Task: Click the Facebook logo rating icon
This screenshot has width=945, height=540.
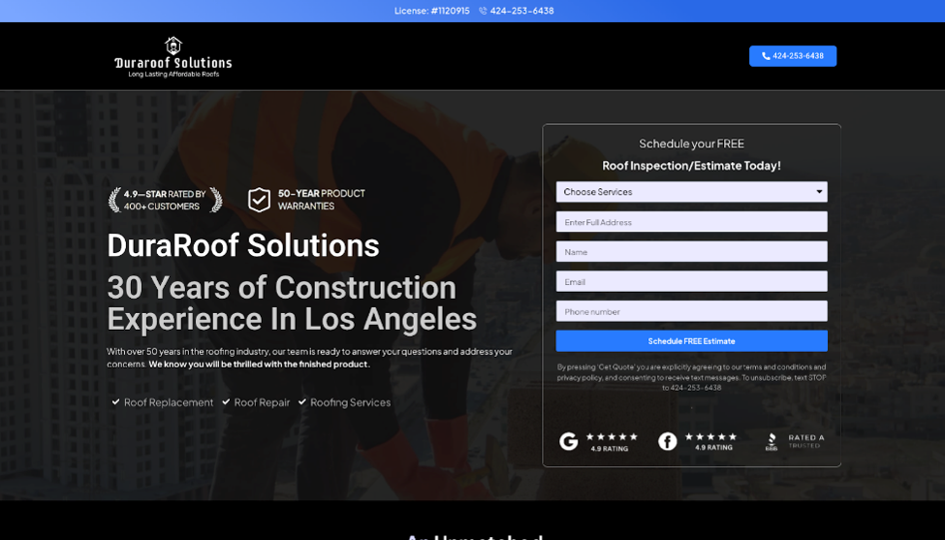Action: click(668, 442)
